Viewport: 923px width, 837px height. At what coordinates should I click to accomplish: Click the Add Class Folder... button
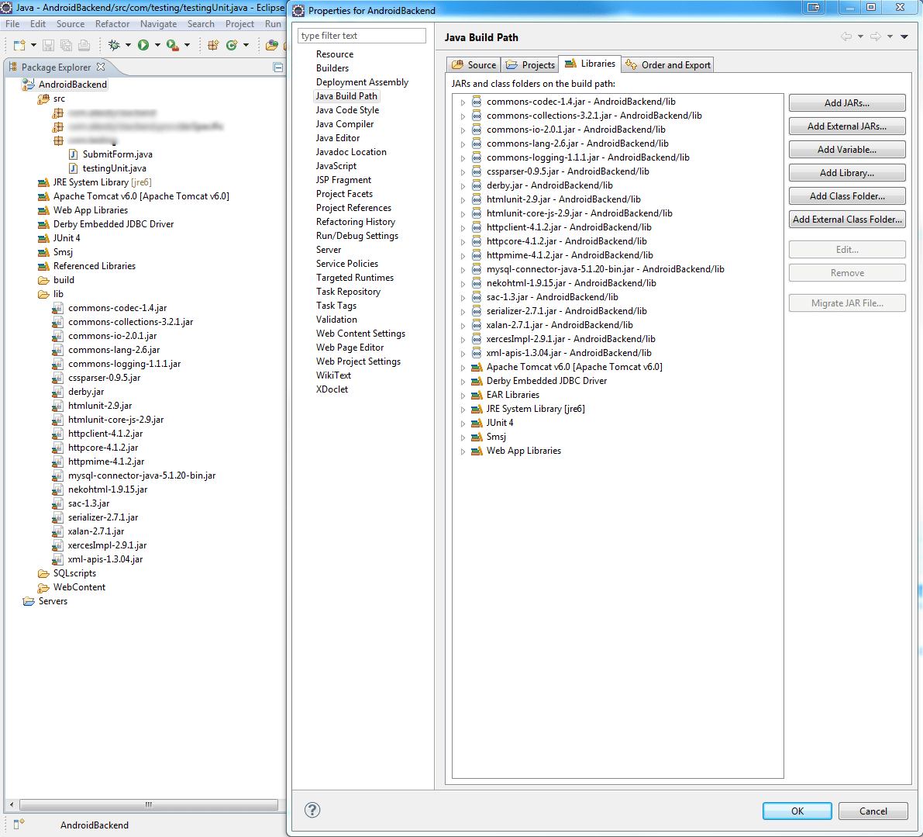coord(847,196)
